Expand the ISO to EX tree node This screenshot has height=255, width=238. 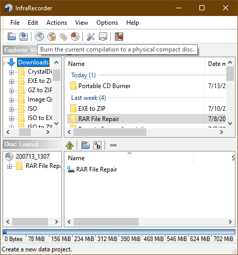tap(11, 118)
